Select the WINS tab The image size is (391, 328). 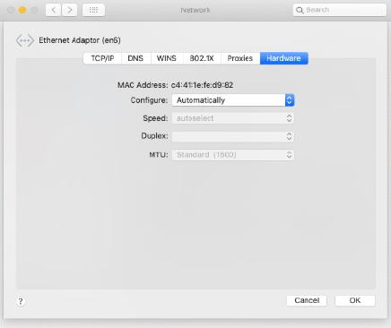click(x=167, y=58)
